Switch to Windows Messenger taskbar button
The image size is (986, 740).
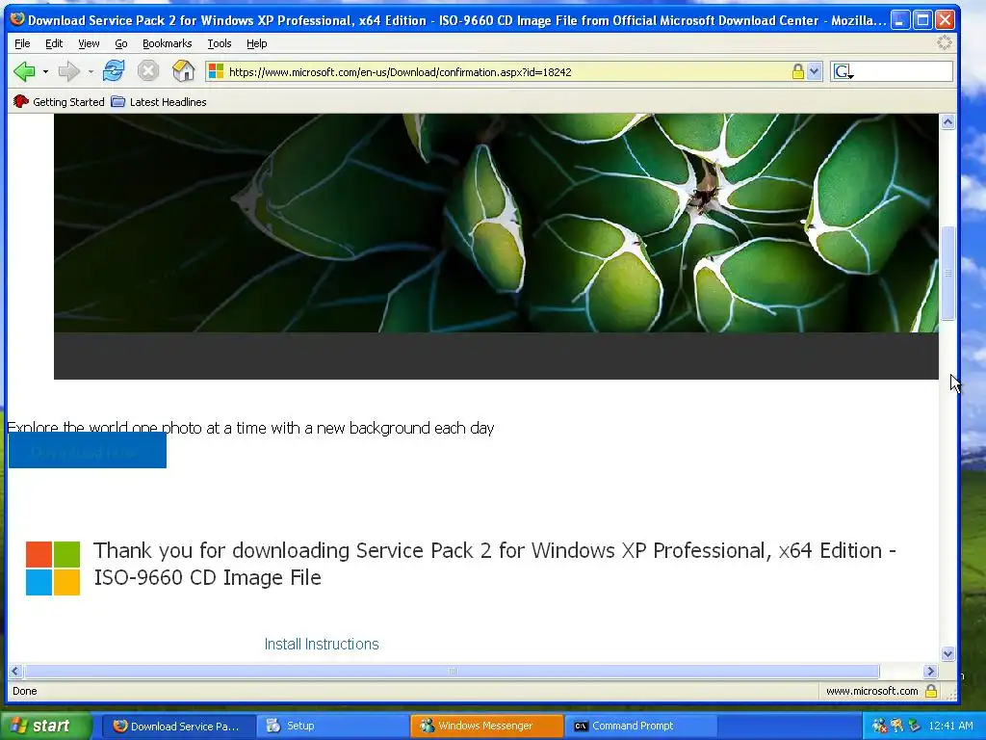pyautogui.click(x=486, y=727)
